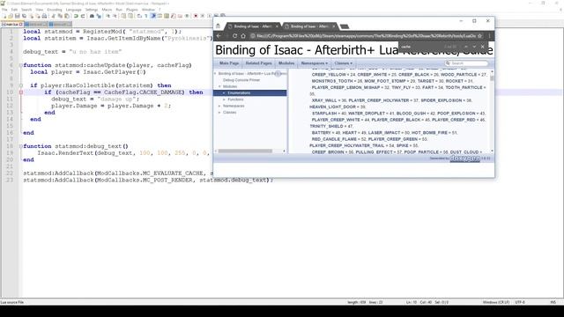The width and height of the screenshot is (564, 317).
Task: Open the browser three-dot menu
Action: pyautogui.click(x=489, y=35)
